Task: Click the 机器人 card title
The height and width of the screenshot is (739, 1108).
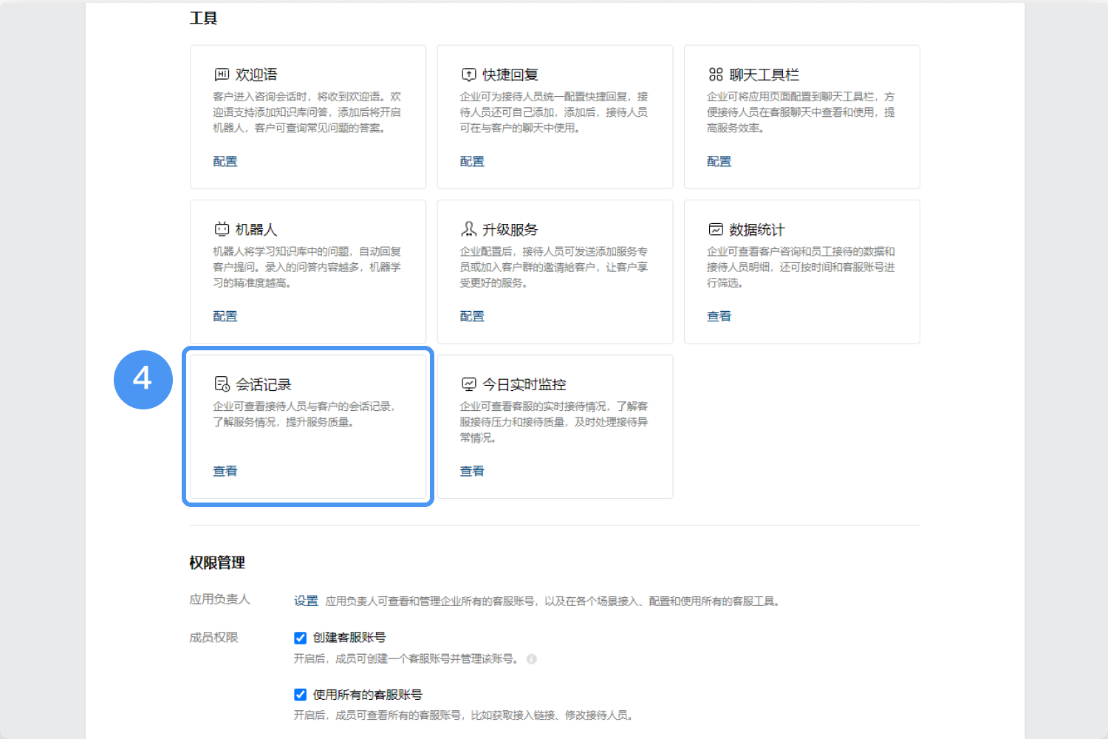Action: tap(256, 230)
